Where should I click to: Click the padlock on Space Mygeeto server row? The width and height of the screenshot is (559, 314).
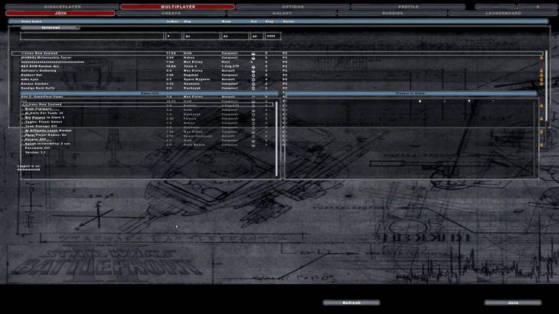point(541,79)
